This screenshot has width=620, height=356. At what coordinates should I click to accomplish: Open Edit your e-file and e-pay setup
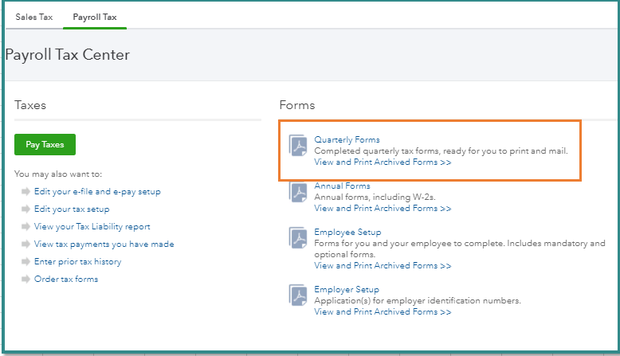pyautogui.click(x=97, y=192)
